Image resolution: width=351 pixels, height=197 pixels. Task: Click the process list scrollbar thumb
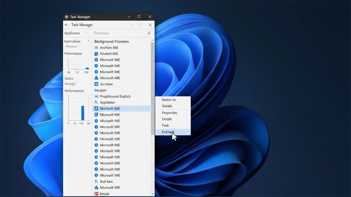[152, 88]
